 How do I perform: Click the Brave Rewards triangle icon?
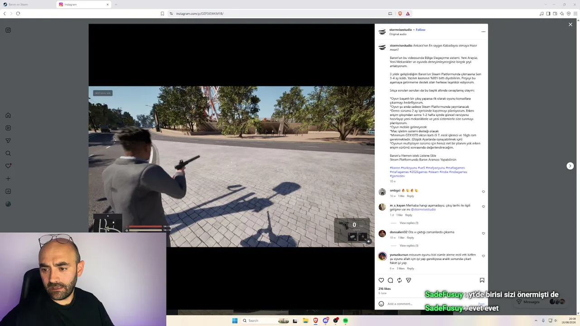(408, 14)
